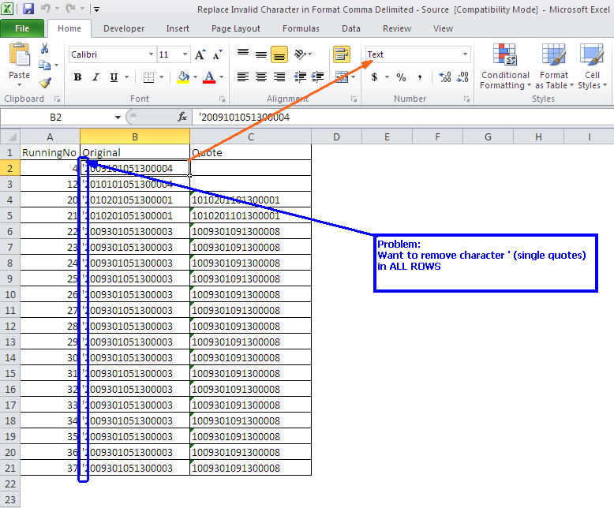Apply cell borders using the Borders icon
This screenshot has height=508, width=614.
[148, 77]
